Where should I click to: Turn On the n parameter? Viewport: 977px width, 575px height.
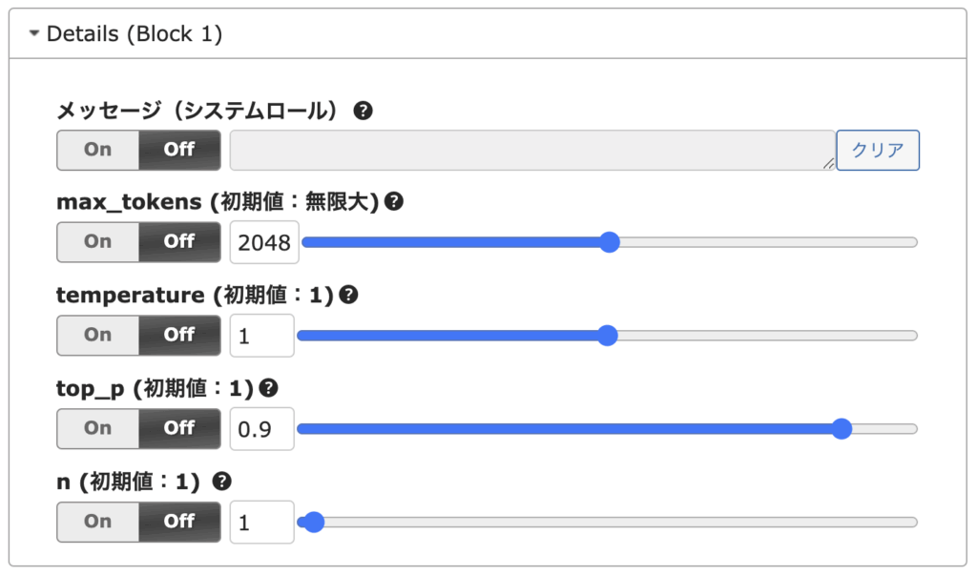(98, 522)
